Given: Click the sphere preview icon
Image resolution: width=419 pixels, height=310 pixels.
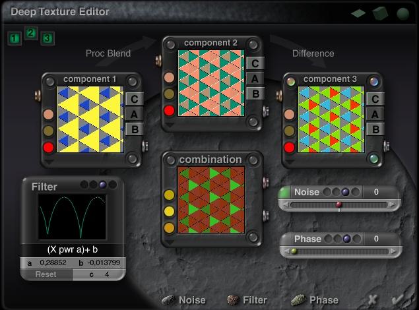Looking at the screenshot, I should (x=403, y=14).
